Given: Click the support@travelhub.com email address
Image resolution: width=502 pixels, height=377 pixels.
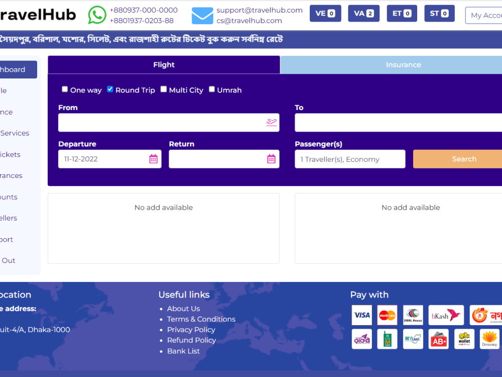Looking at the screenshot, I should click(x=260, y=10).
